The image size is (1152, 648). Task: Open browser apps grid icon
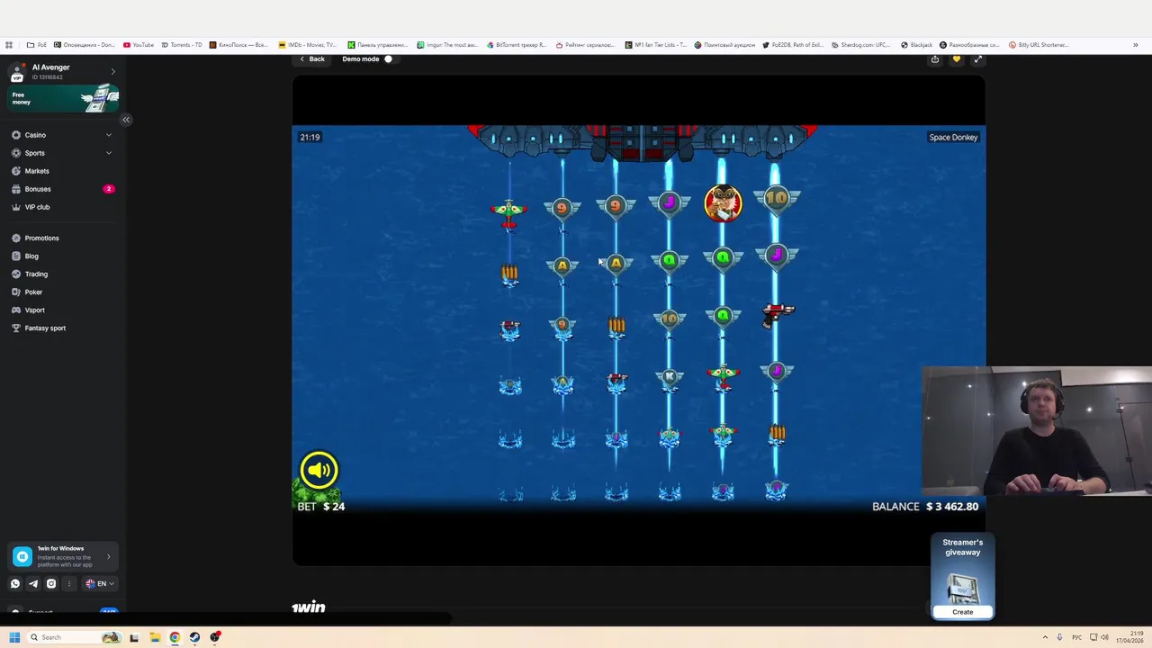click(x=9, y=45)
